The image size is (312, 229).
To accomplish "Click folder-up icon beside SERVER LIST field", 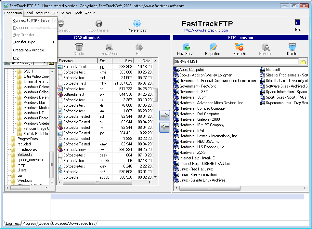I will coord(303,62).
